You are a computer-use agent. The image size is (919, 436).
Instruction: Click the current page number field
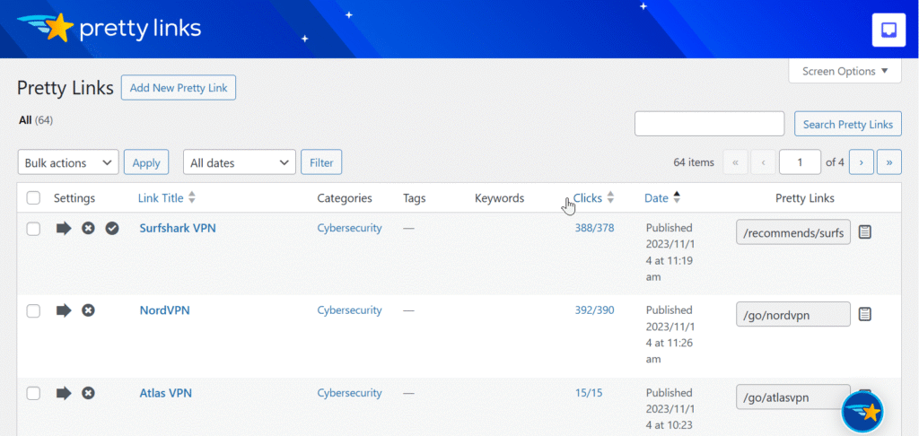pyautogui.click(x=800, y=162)
